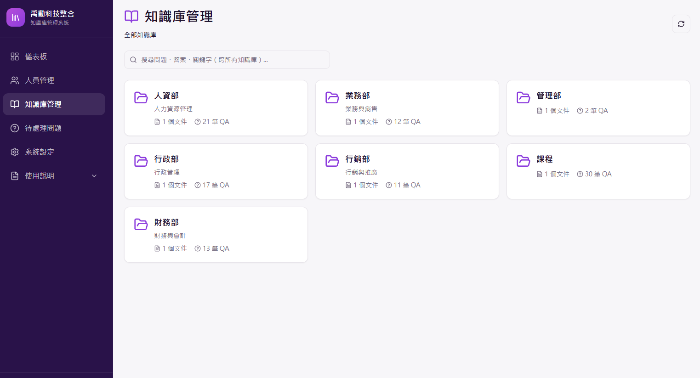The width and height of the screenshot is (700, 378).
Task: Click the purple library logo icon
Action: pyautogui.click(x=16, y=17)
